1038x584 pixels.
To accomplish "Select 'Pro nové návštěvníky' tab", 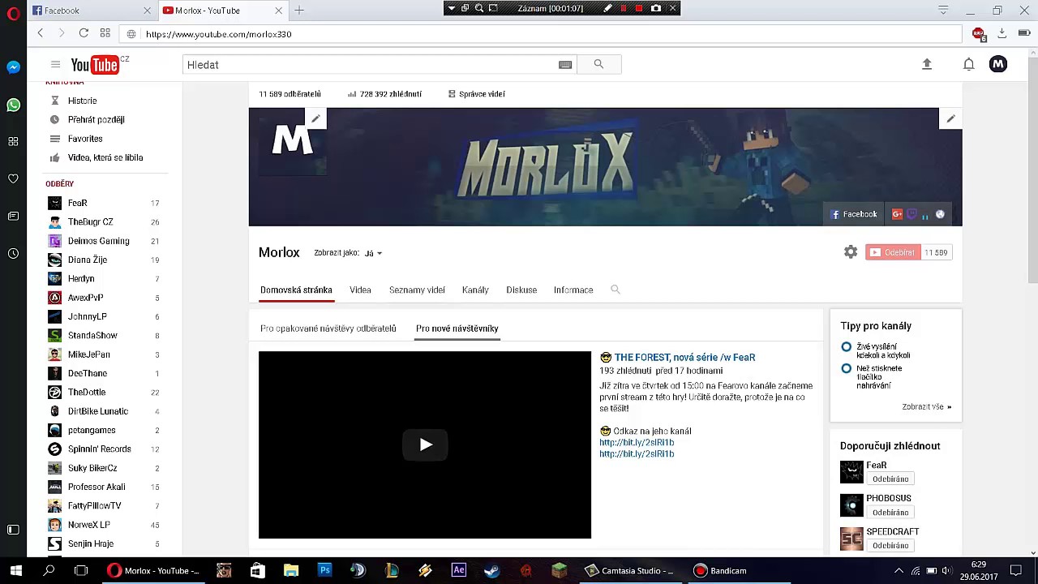I will click(x=457, y=328).
